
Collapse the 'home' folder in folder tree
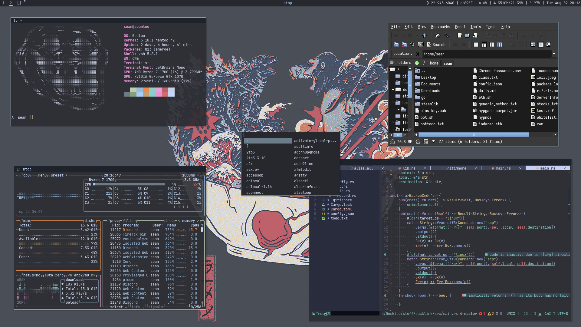point(393,103)
